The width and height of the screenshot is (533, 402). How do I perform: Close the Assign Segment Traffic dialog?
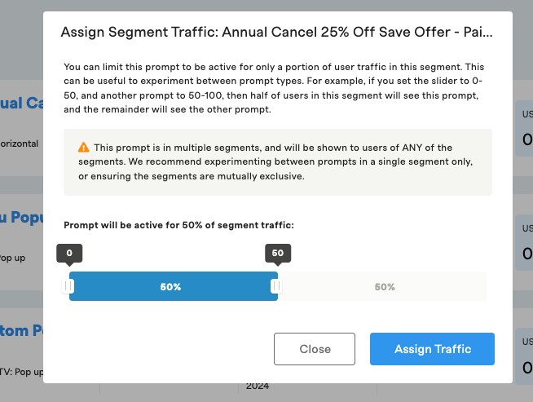[x=315, y=349]
